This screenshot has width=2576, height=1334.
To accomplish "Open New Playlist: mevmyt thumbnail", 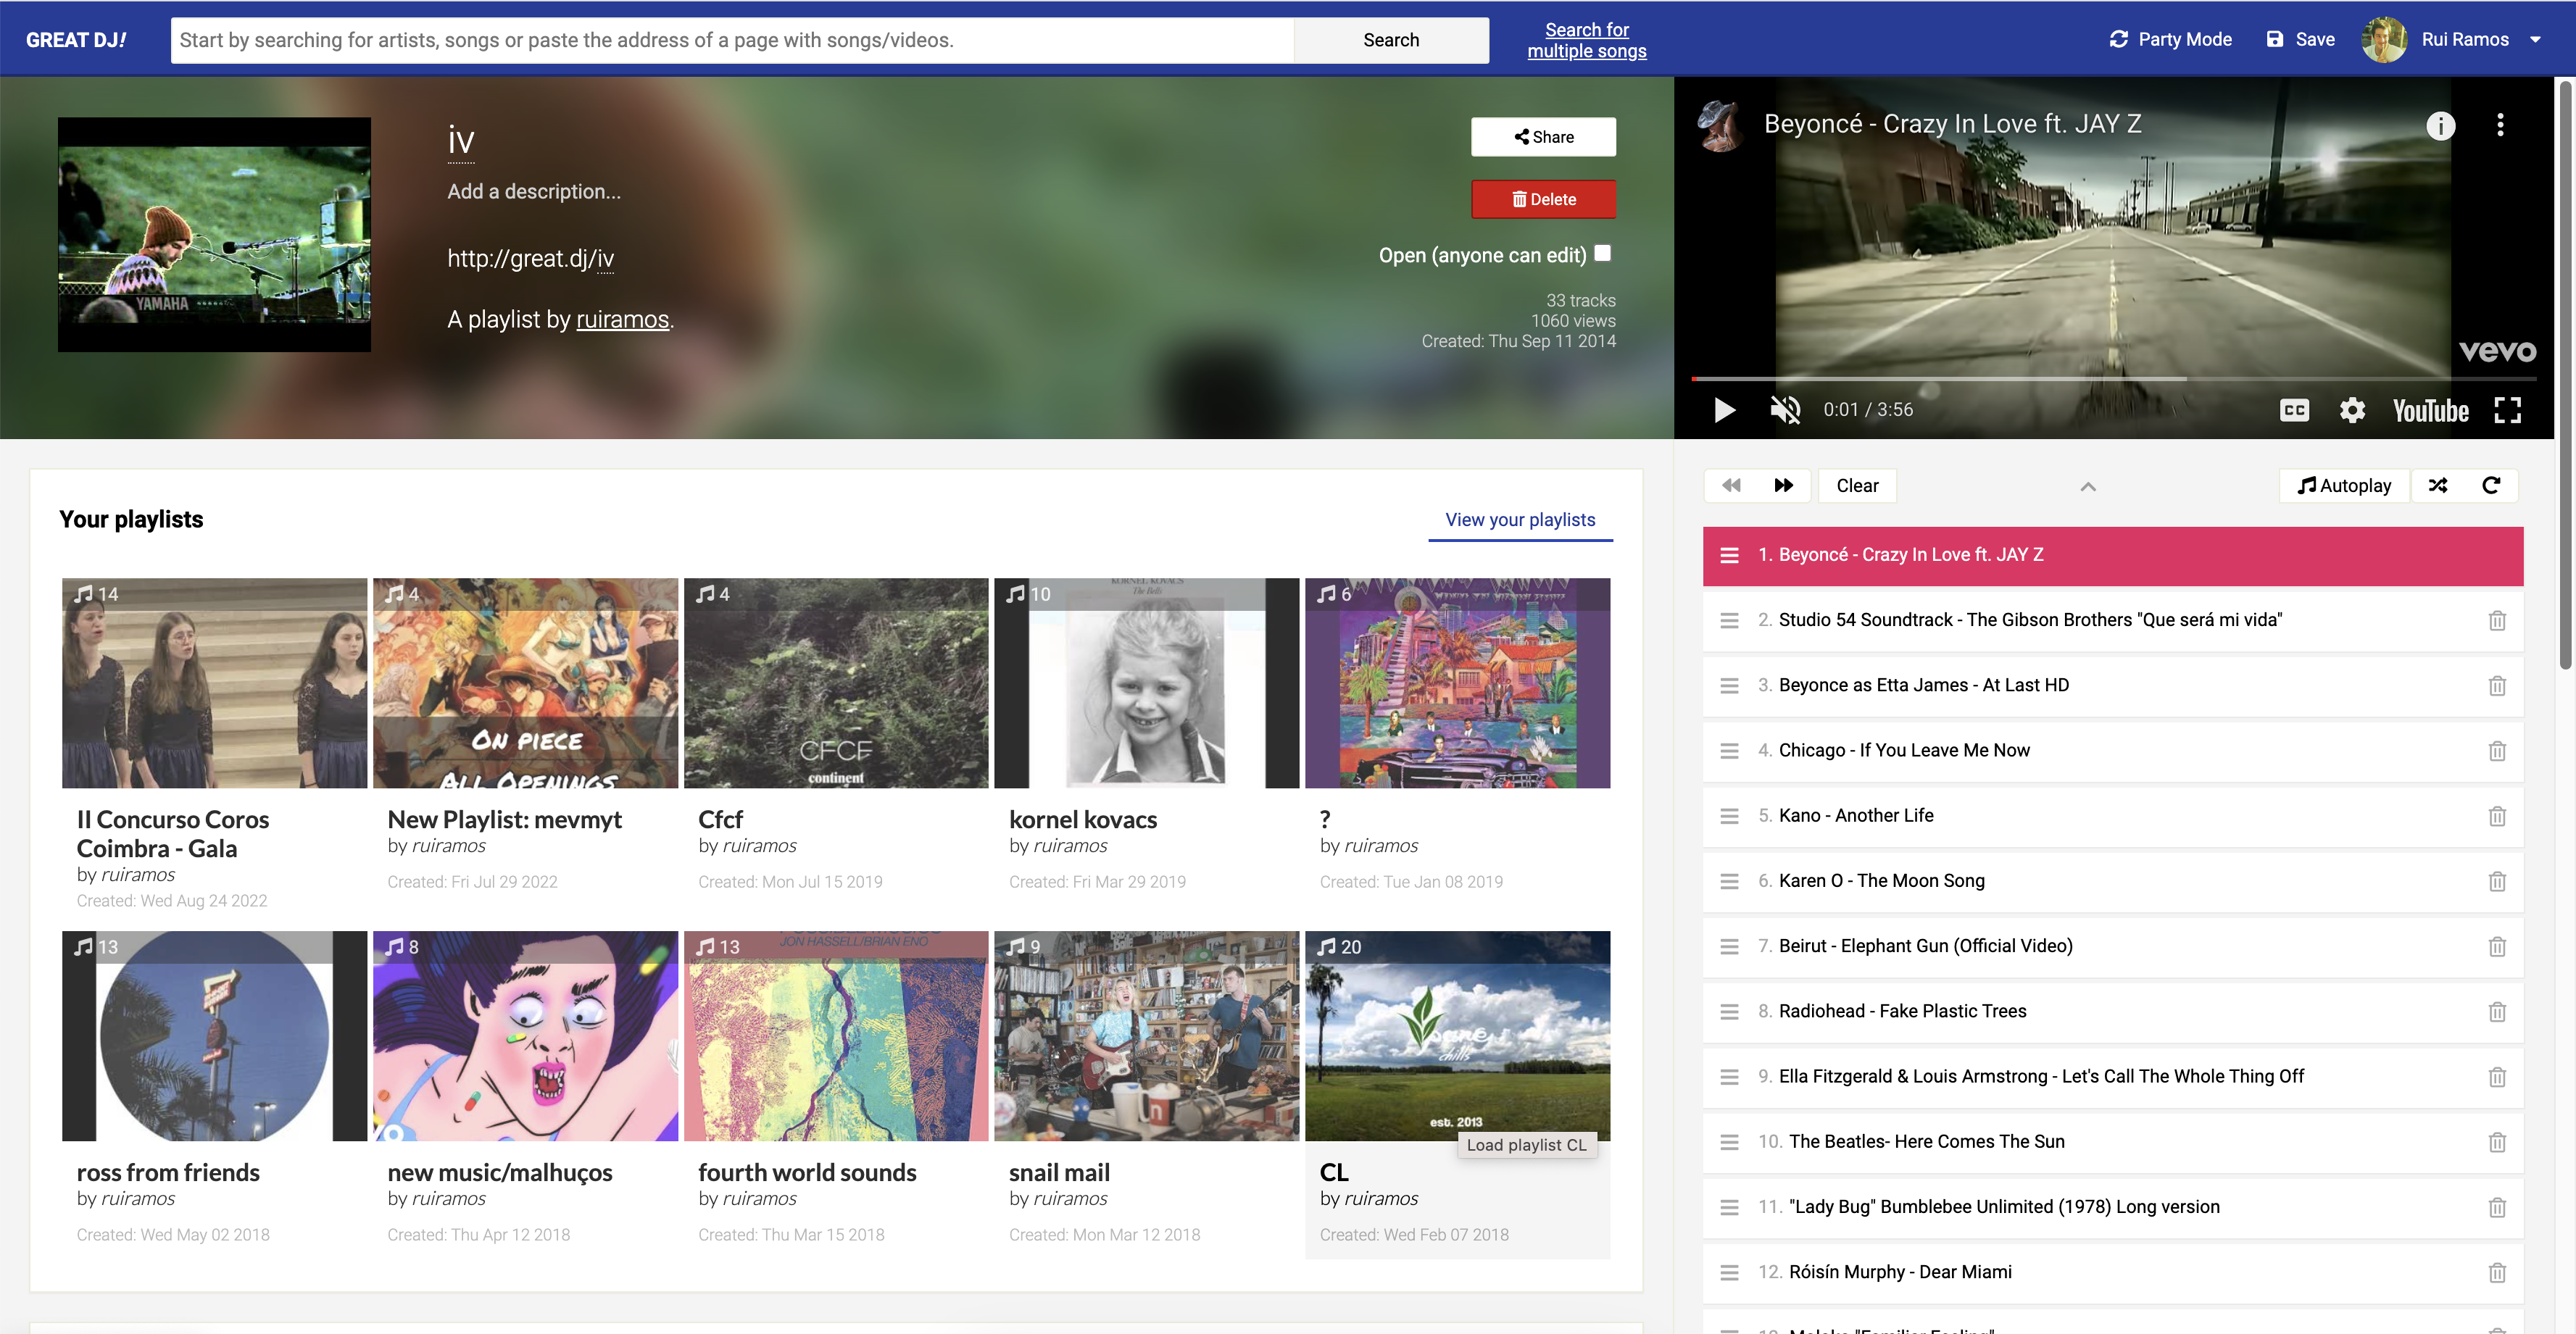I will 525,683.
